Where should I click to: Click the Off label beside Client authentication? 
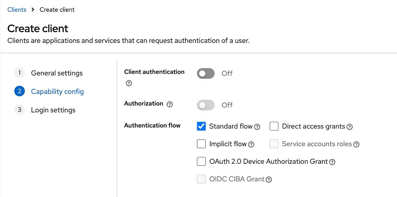click(227, 73)
